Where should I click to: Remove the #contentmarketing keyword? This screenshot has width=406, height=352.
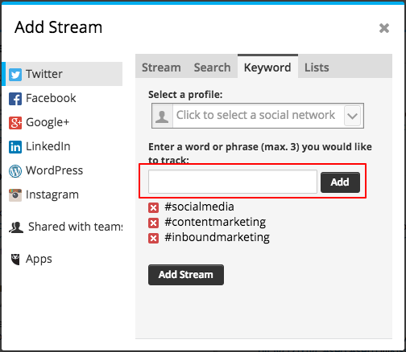pos(153,223)
